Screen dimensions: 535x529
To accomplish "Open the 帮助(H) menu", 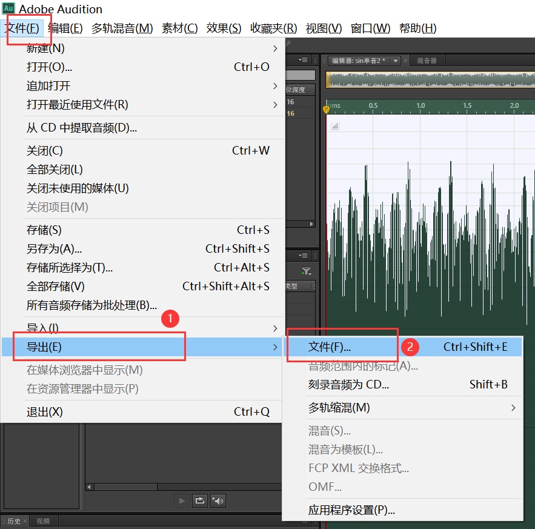I will [x=418, y=28].
